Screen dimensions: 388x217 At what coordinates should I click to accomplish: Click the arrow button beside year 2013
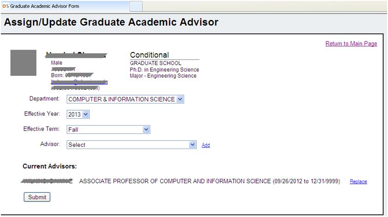coord(86,114)
